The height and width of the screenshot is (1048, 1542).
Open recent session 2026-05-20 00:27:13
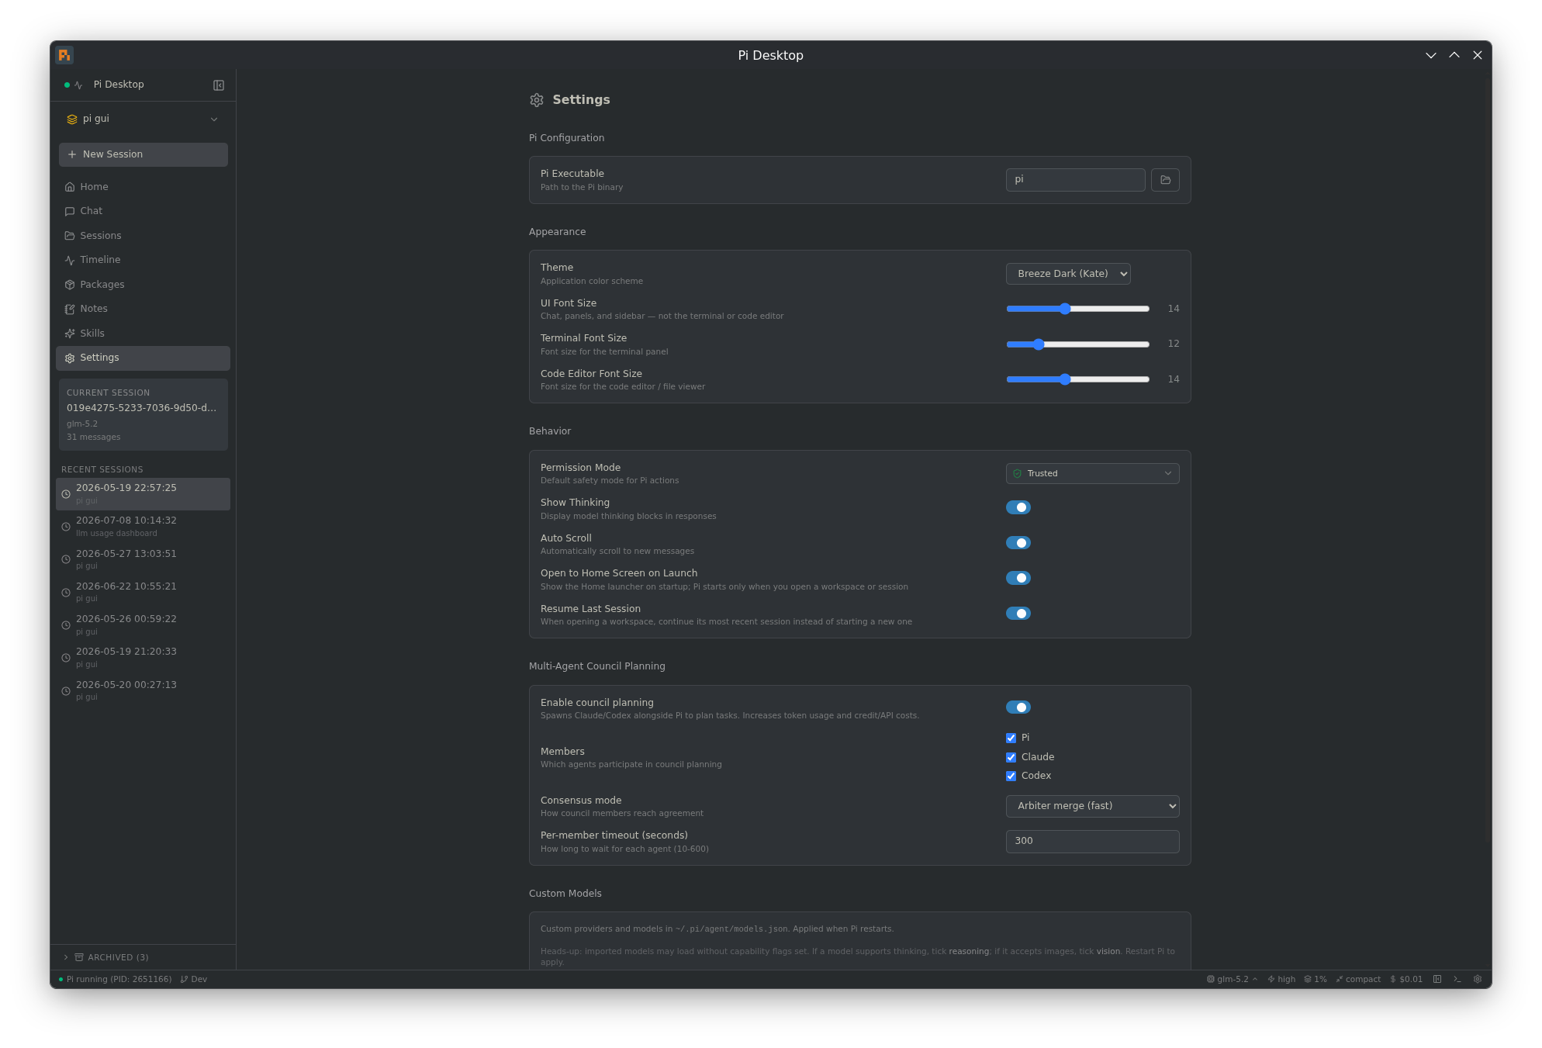tap(143, 691)
